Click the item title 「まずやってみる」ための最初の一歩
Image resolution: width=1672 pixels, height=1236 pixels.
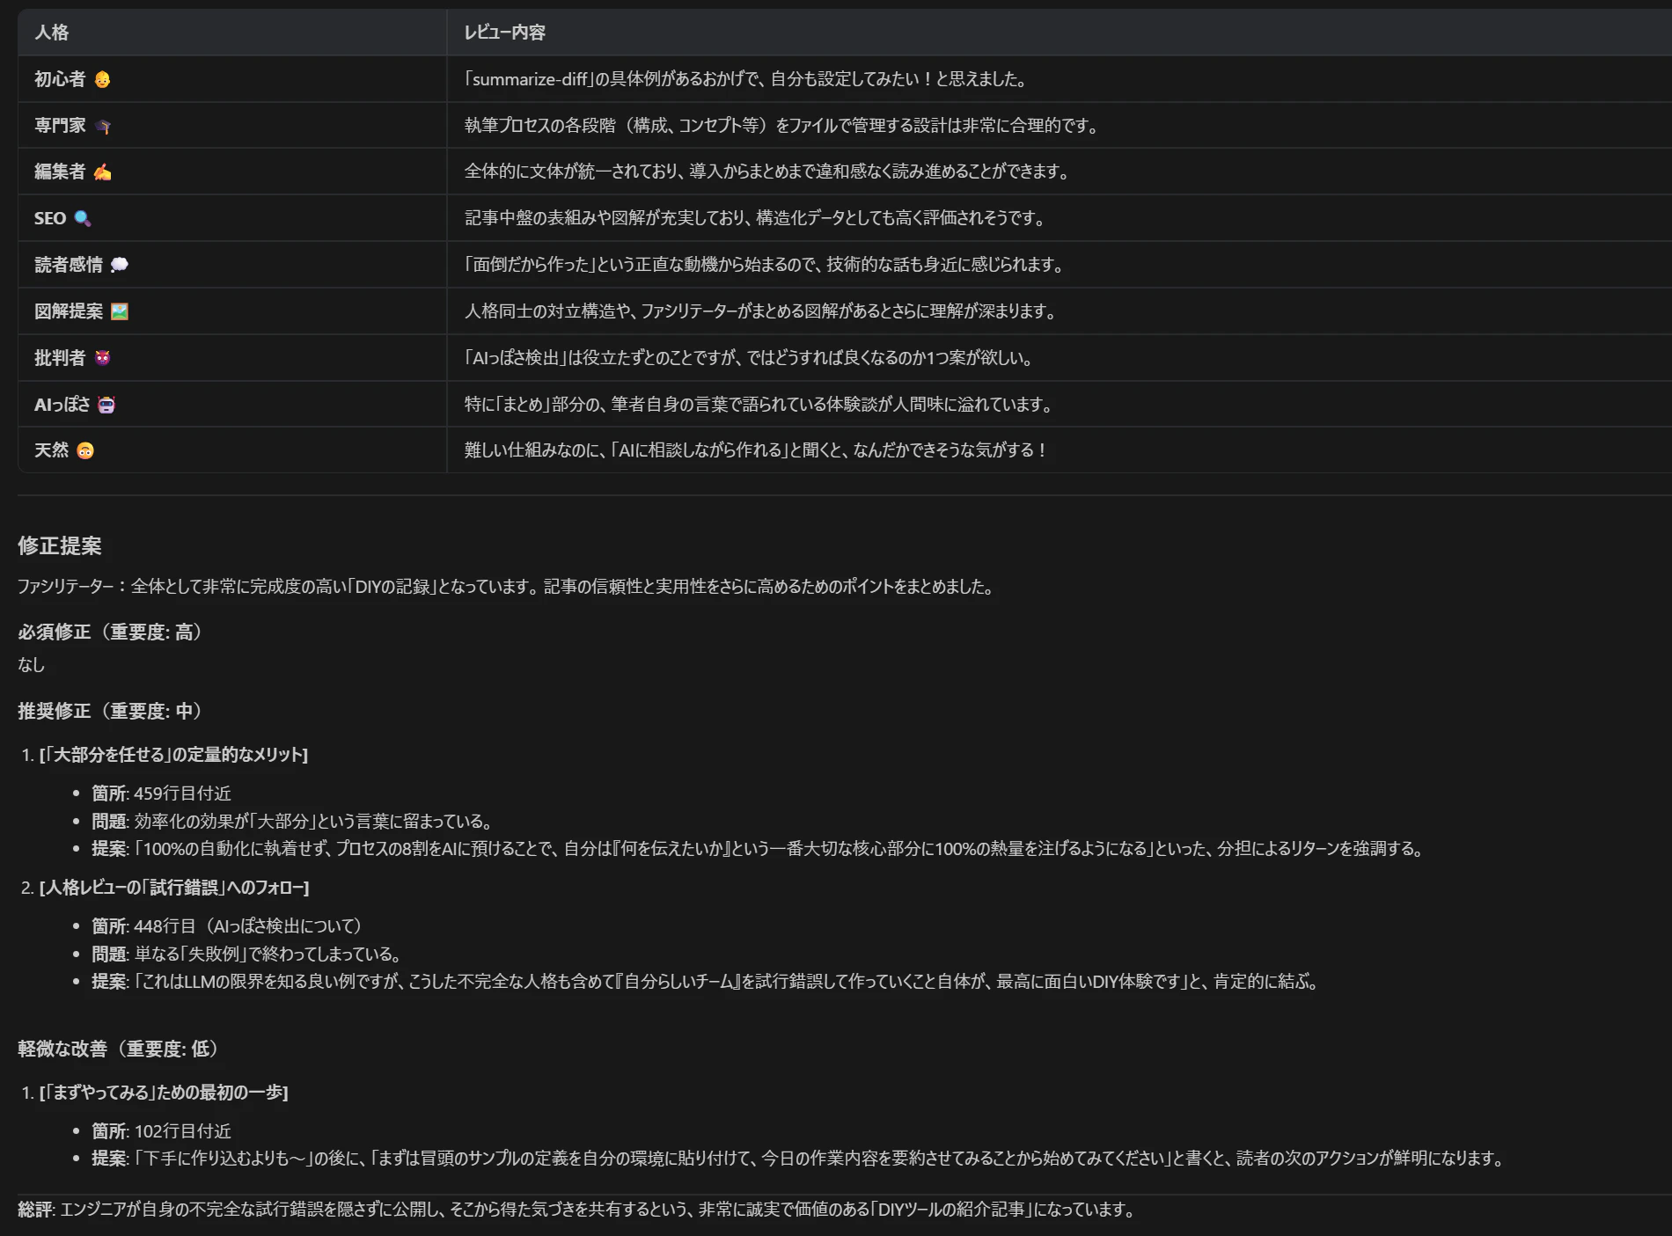click(x=164, y=1093)
